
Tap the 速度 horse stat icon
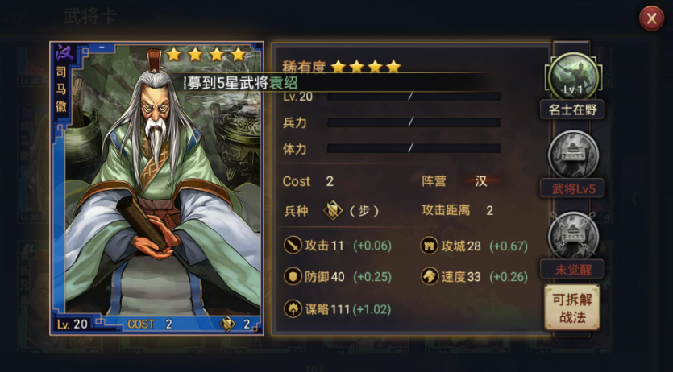[430, 276]
